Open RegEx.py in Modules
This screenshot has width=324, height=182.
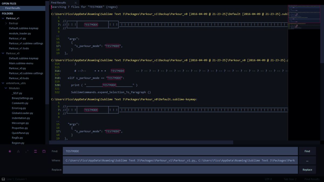17,138
